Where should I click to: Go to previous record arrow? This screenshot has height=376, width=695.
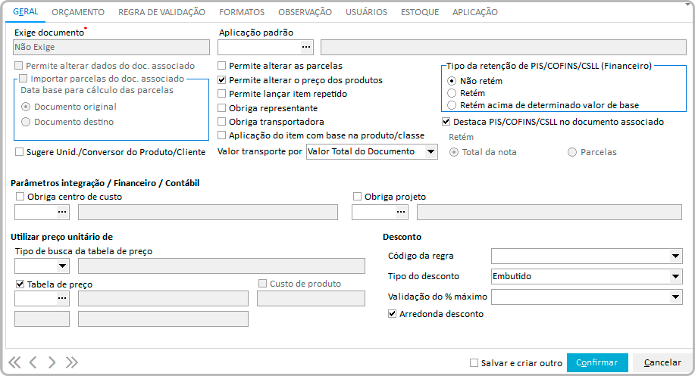33,362
